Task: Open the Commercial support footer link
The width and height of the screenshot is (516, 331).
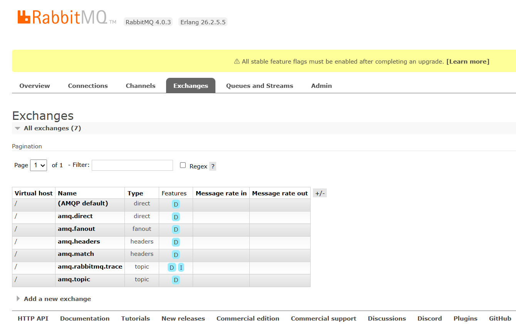Action: click(x=324, y=319)
